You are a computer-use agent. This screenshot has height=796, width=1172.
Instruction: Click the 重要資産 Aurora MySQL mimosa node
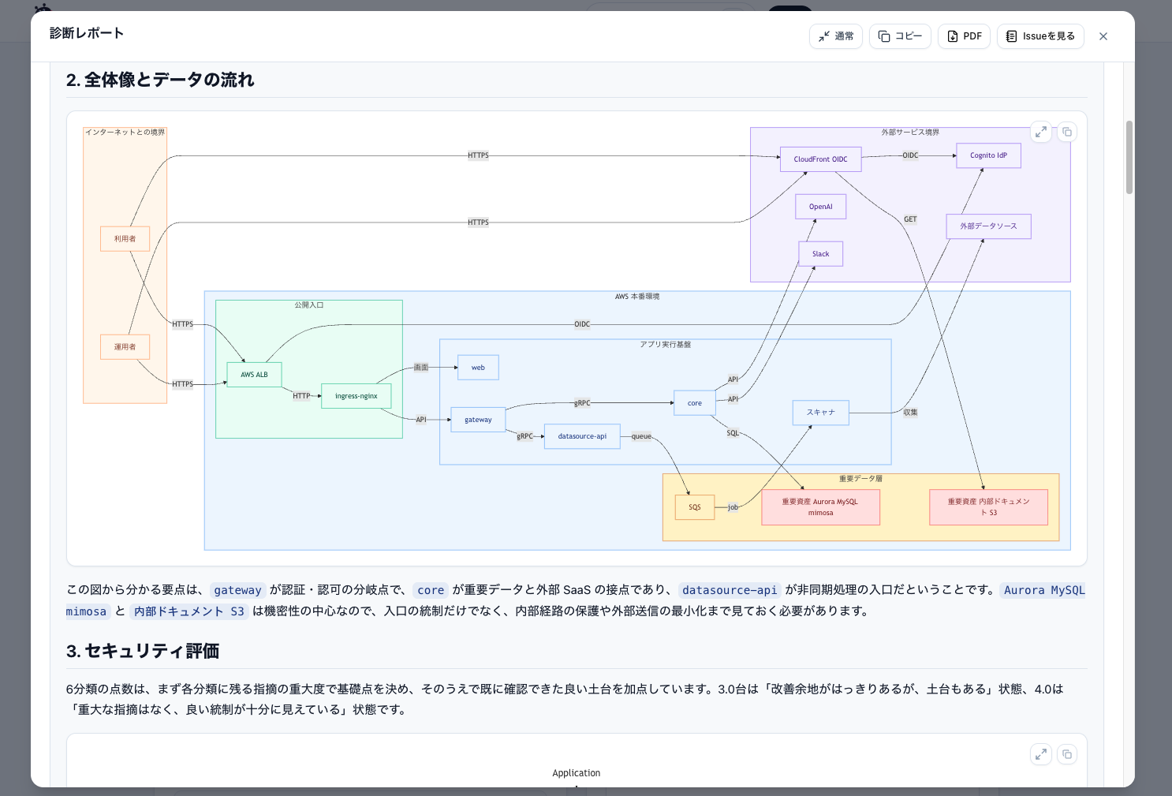(x=820, y=507)
